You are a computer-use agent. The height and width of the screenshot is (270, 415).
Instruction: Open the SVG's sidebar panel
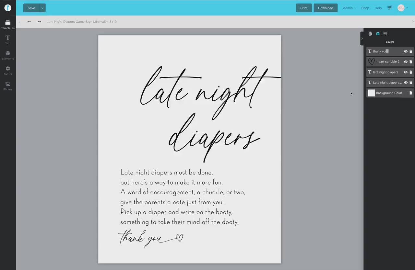pyautogui.click(x=8, y=71)
